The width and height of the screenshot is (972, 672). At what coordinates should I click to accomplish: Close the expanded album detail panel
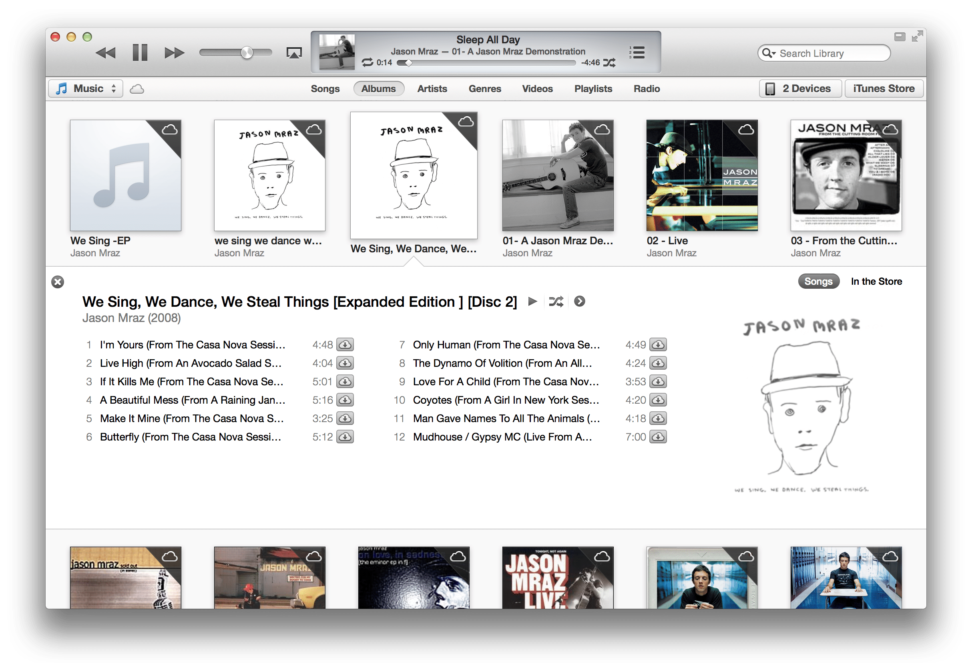click(58, 282)
